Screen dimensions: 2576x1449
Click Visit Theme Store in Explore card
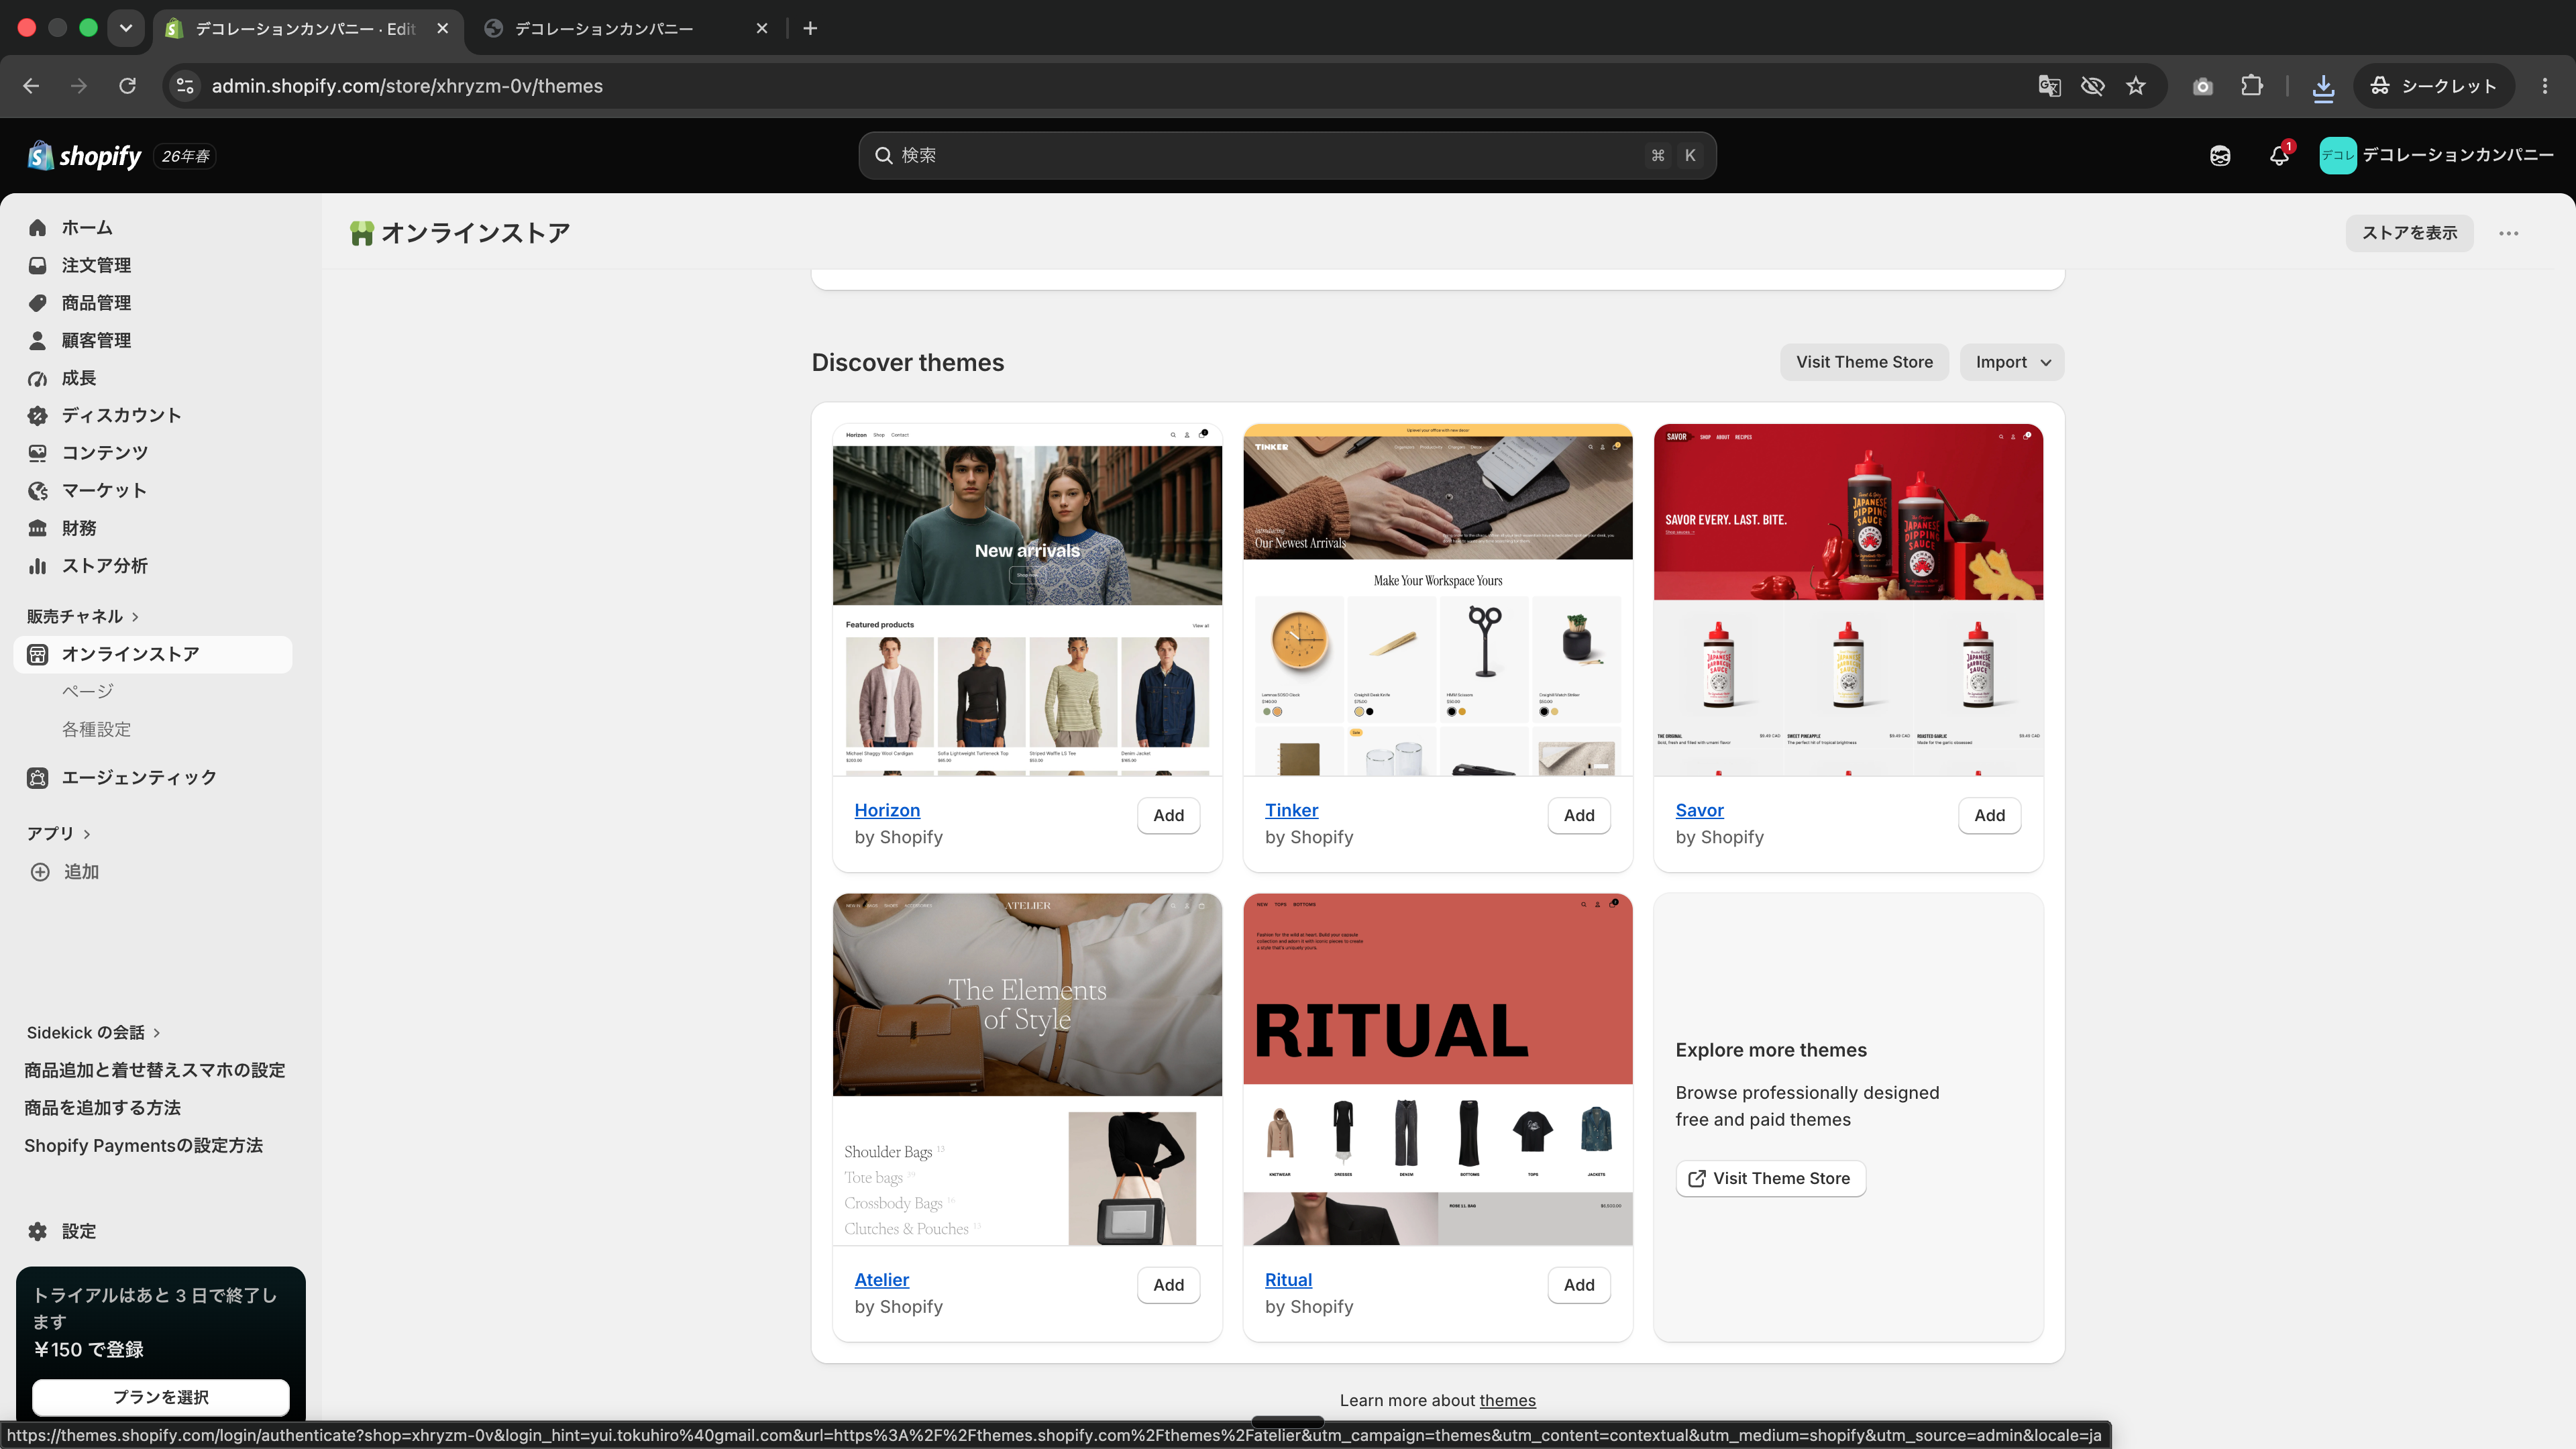pos(1770,1179)
